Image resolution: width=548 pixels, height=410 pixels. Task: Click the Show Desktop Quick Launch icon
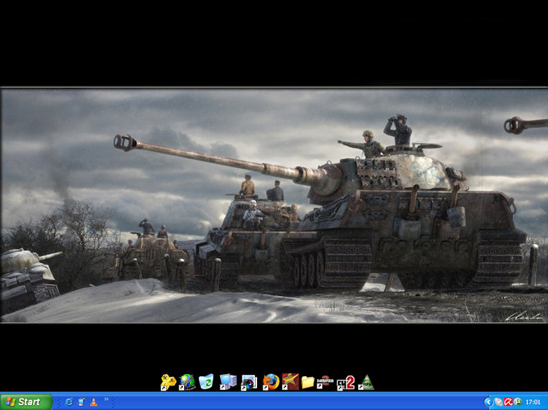(81, 402)
